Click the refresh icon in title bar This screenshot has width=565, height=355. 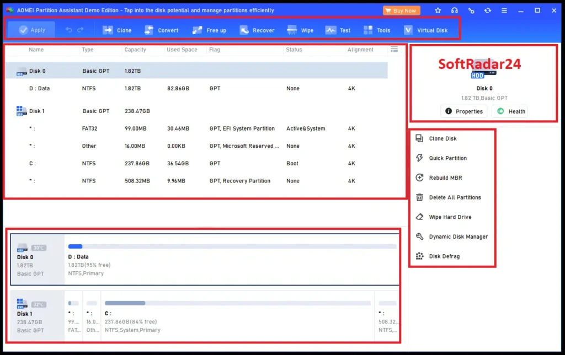(488, 10)
